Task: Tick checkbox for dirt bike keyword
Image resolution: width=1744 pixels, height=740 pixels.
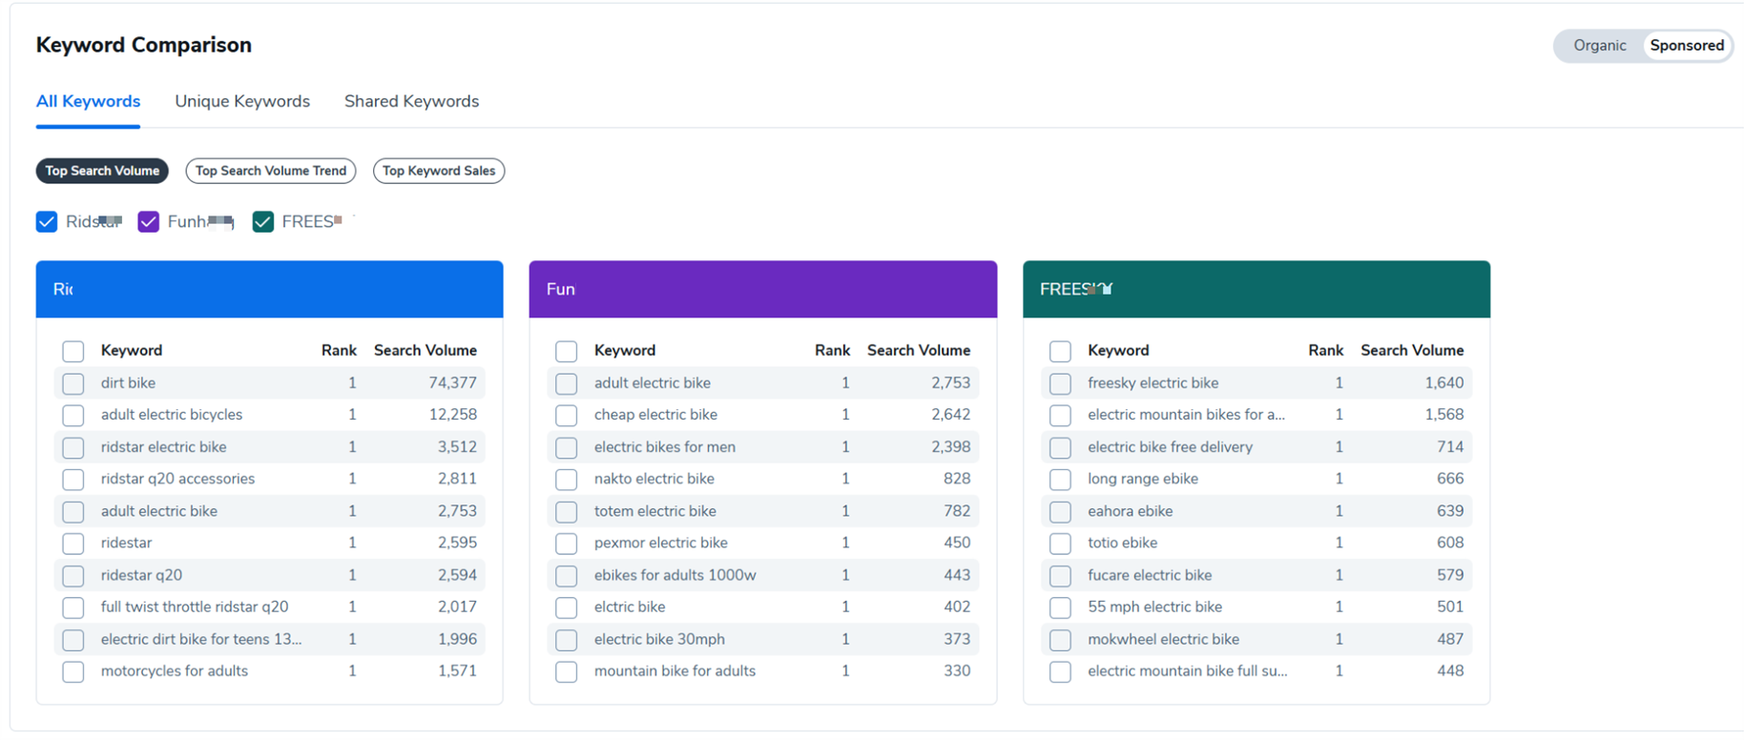Action: click(x=73, y=383)
